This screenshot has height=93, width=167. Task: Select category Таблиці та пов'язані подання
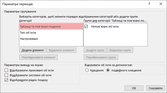click(51, 26)
